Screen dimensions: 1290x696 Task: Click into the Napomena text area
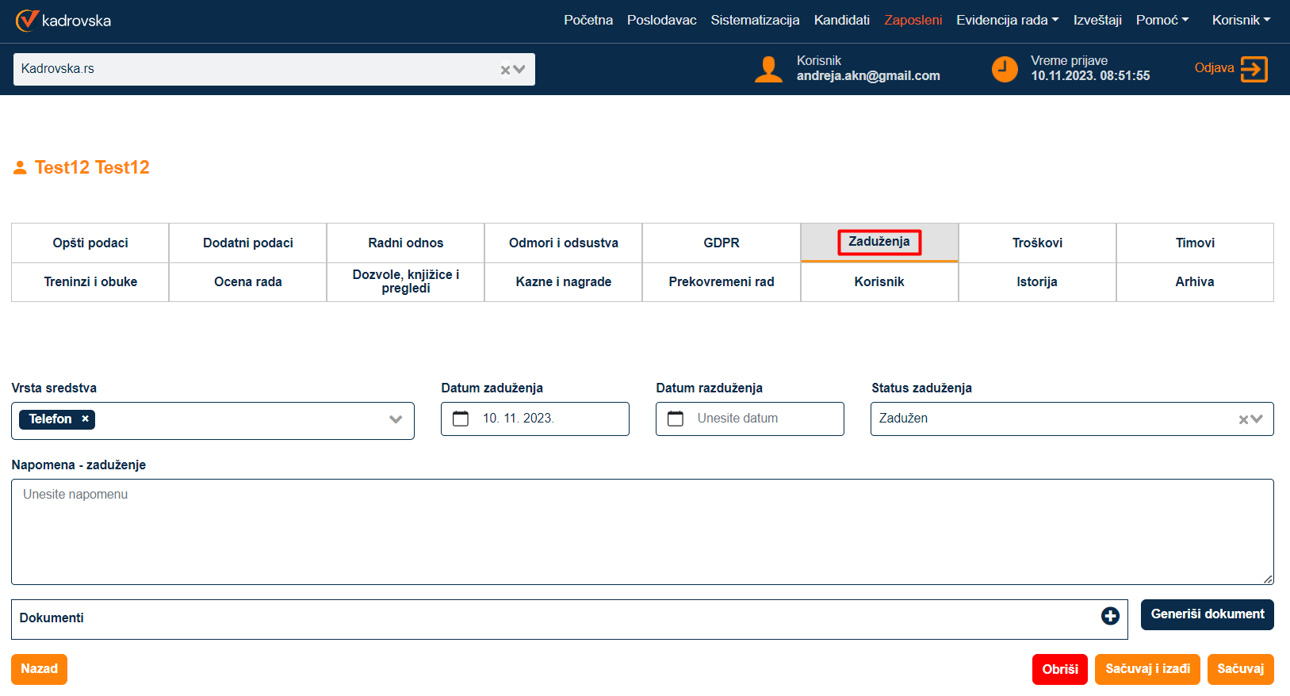(x=642, y=531)
